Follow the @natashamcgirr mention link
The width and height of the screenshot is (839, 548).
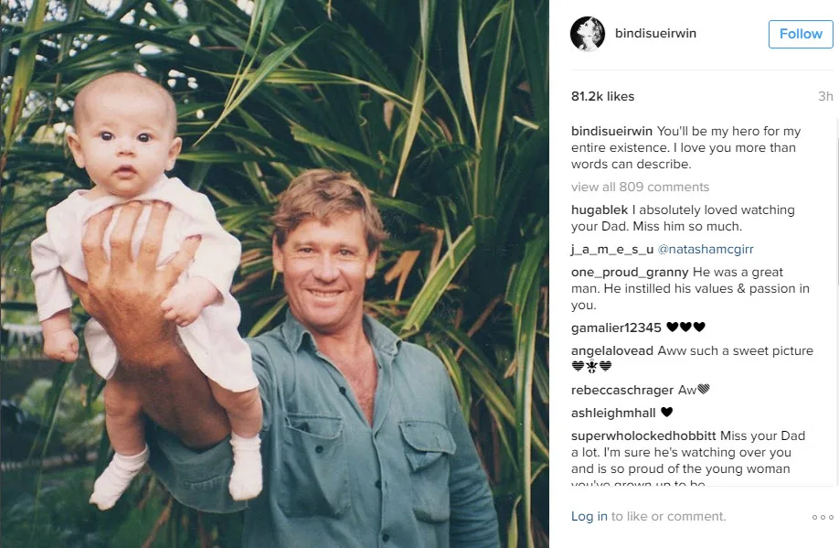point(706,249)
